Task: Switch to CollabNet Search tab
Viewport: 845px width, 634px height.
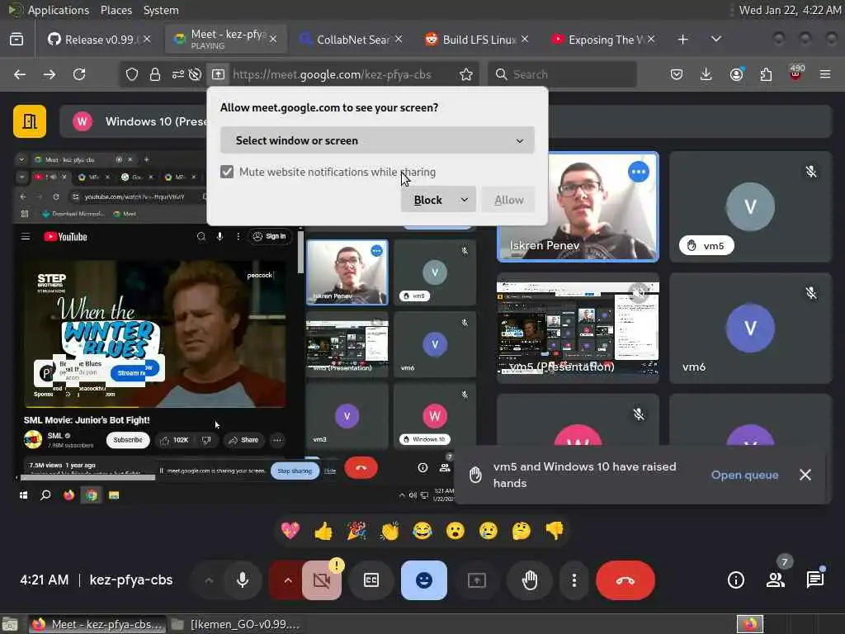Action: point(351,40)
